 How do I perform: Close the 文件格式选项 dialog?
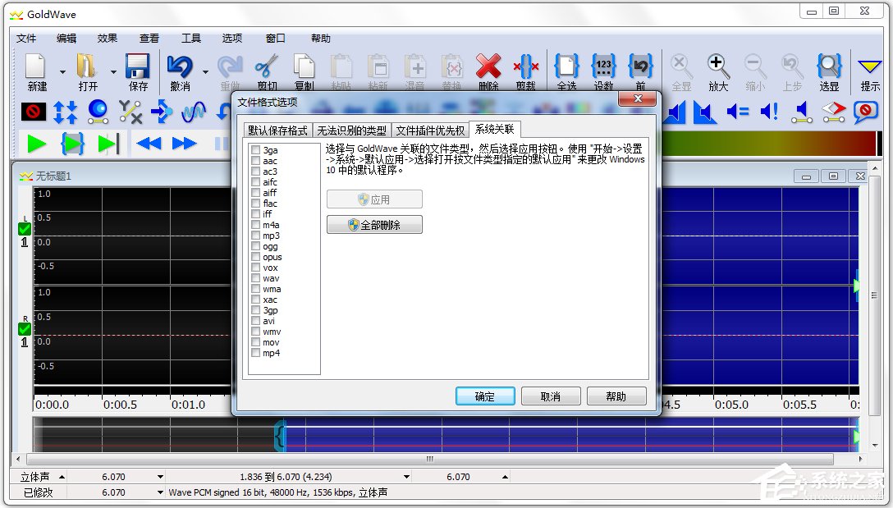(638, 99)
